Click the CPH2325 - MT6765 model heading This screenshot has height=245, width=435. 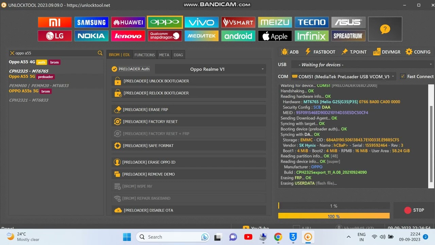click(29, 71)
